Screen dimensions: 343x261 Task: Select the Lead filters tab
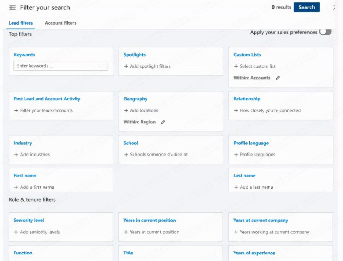click(x=21, y=23)
